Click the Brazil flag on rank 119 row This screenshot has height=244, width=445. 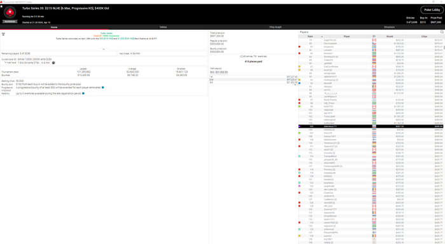coord(374,173)
